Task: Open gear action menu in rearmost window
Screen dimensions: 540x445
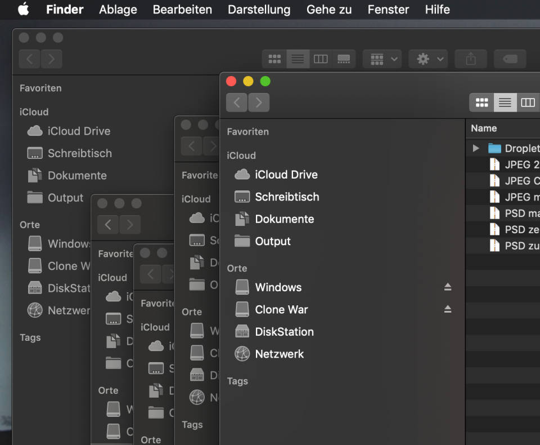Action: [x=429, y=59]
